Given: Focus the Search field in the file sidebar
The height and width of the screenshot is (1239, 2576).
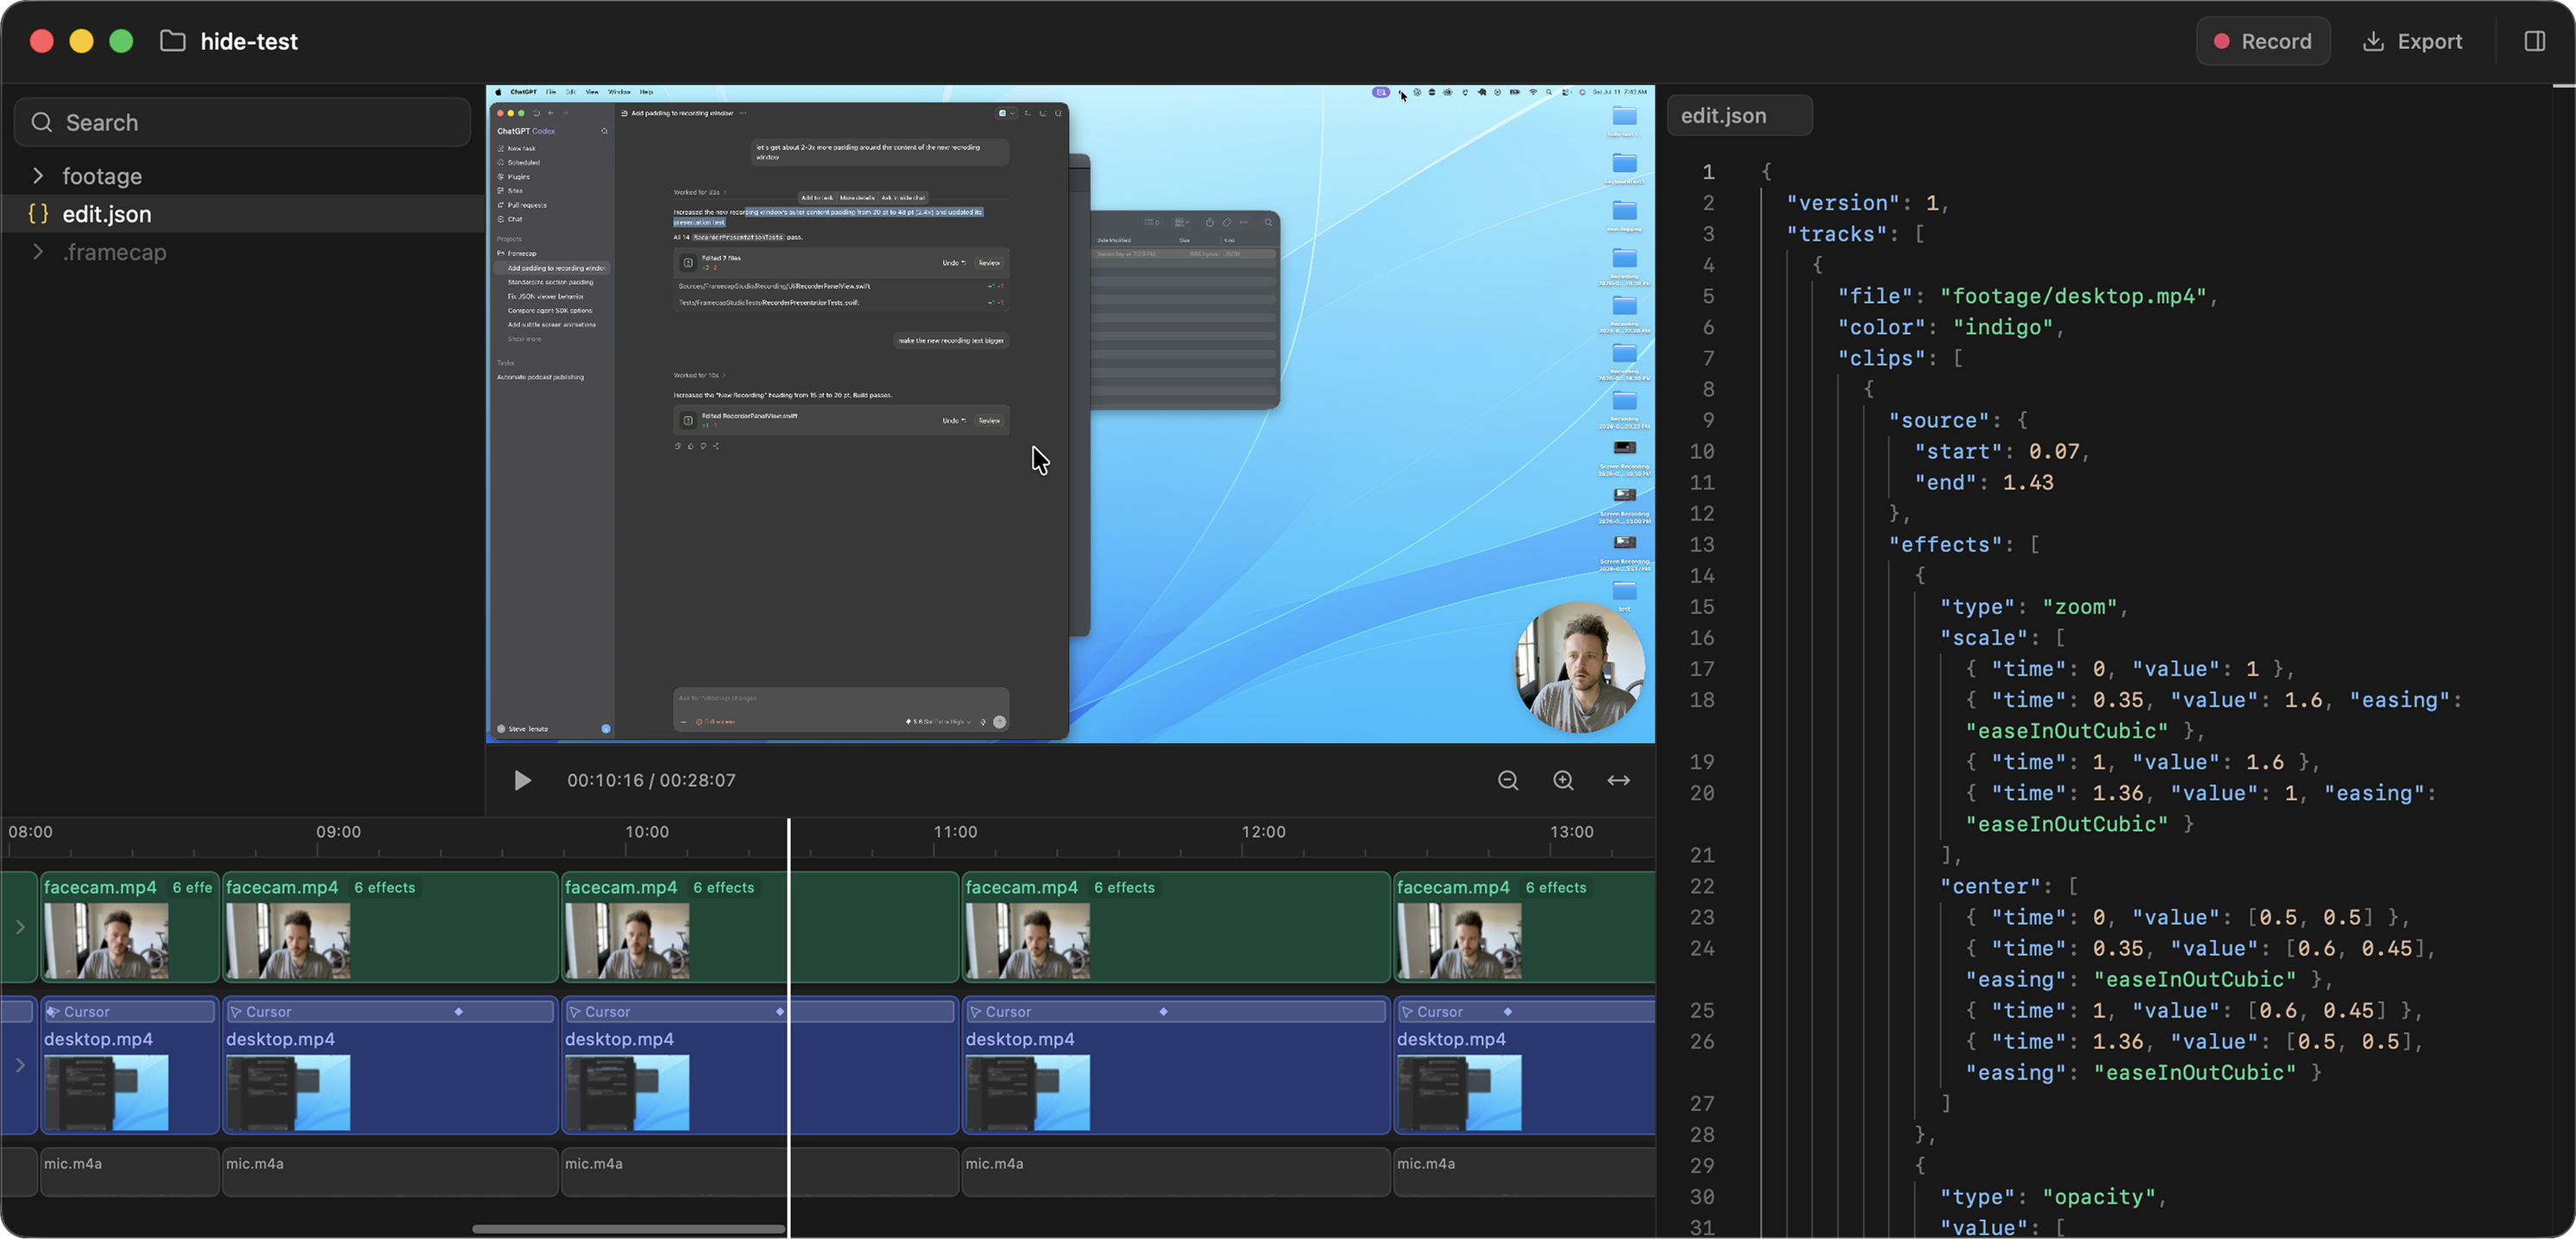Looking at the screenshot, I should pyautogui.click(x=242, y=122).
